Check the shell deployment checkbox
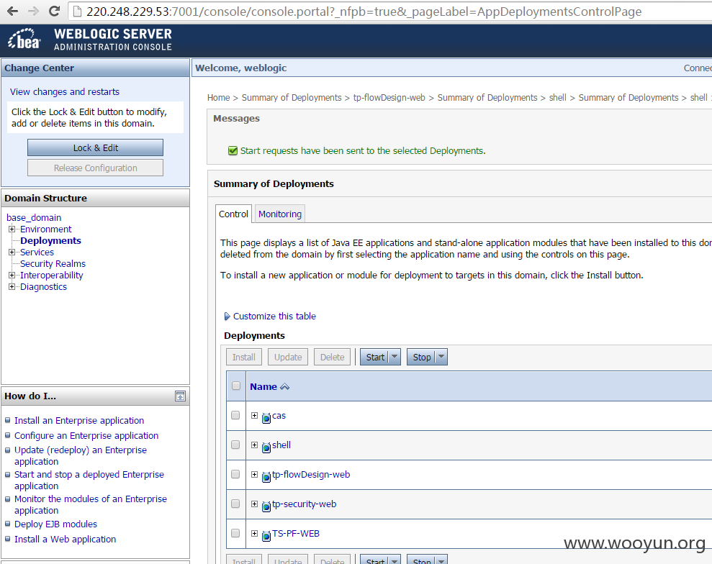The height and width of the screenshot is (564, 712). (x=235, y=445)
